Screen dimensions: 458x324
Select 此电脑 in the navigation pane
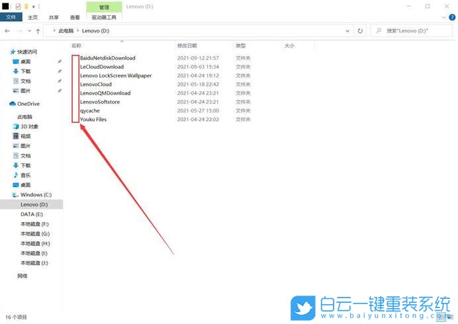[x=25, y=117]
